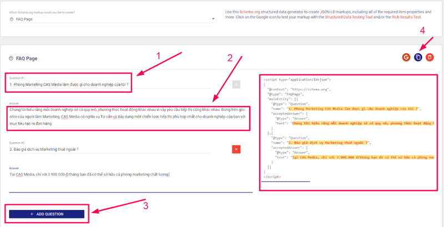Click the grey X beside Question #1

point(236,84)
